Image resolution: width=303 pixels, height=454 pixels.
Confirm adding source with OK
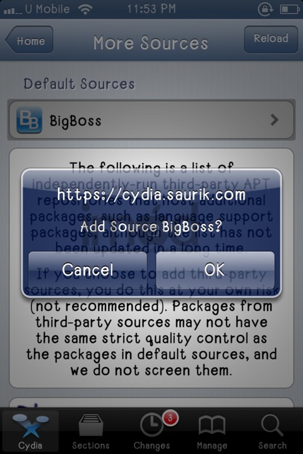coord(215,269)
